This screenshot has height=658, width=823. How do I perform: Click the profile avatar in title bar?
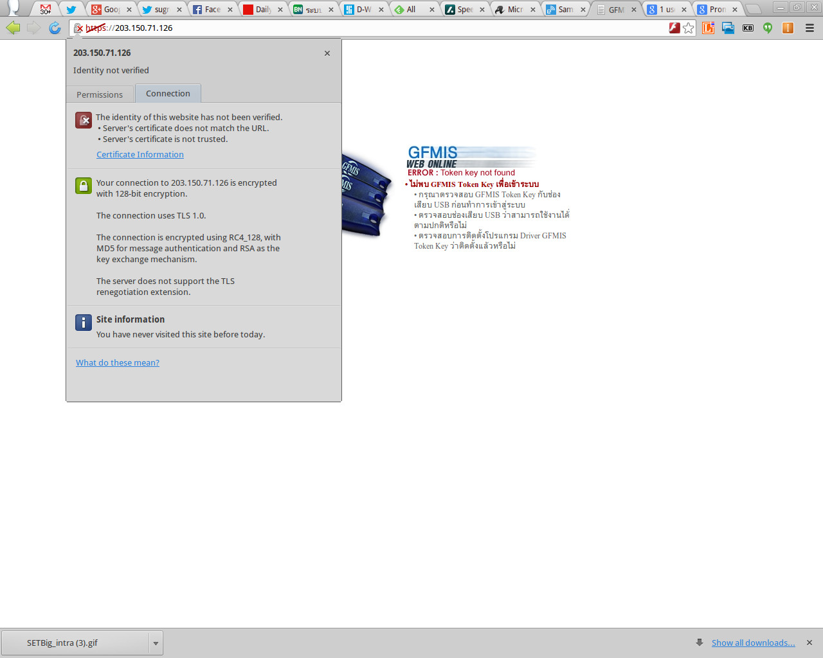tap(14, 8)
